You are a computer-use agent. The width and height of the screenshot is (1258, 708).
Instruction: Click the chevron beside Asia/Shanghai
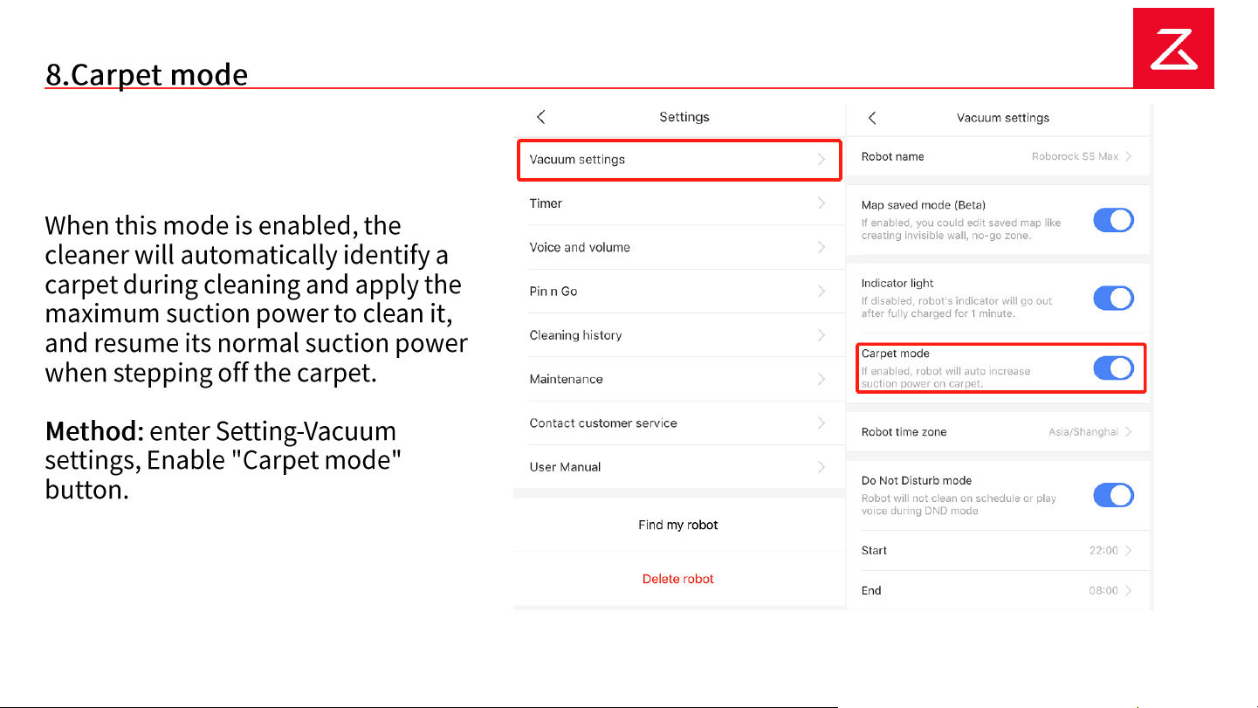[x=1129, y=432]
